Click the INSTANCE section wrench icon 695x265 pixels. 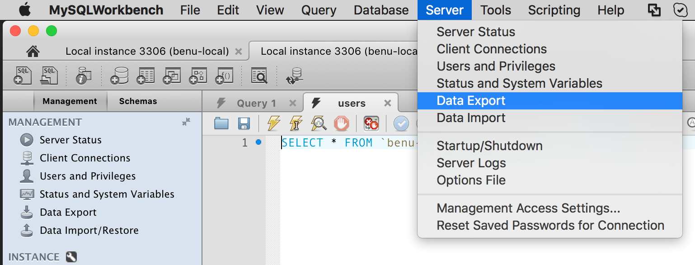click(71, 257)
